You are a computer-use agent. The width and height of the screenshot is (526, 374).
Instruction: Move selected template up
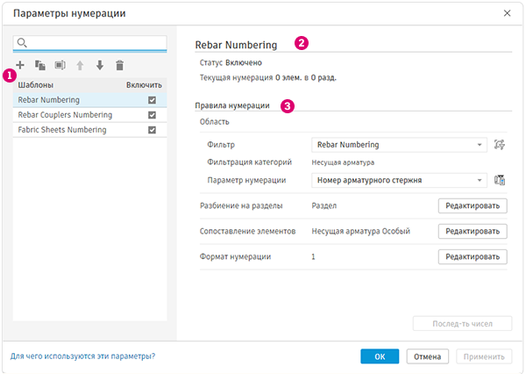click(80, 65)
